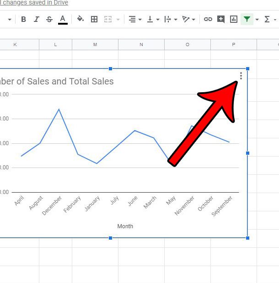Toggle strikethrough formatting
The width and height of the screenshot is (279, 283).
tap(49, 19)
